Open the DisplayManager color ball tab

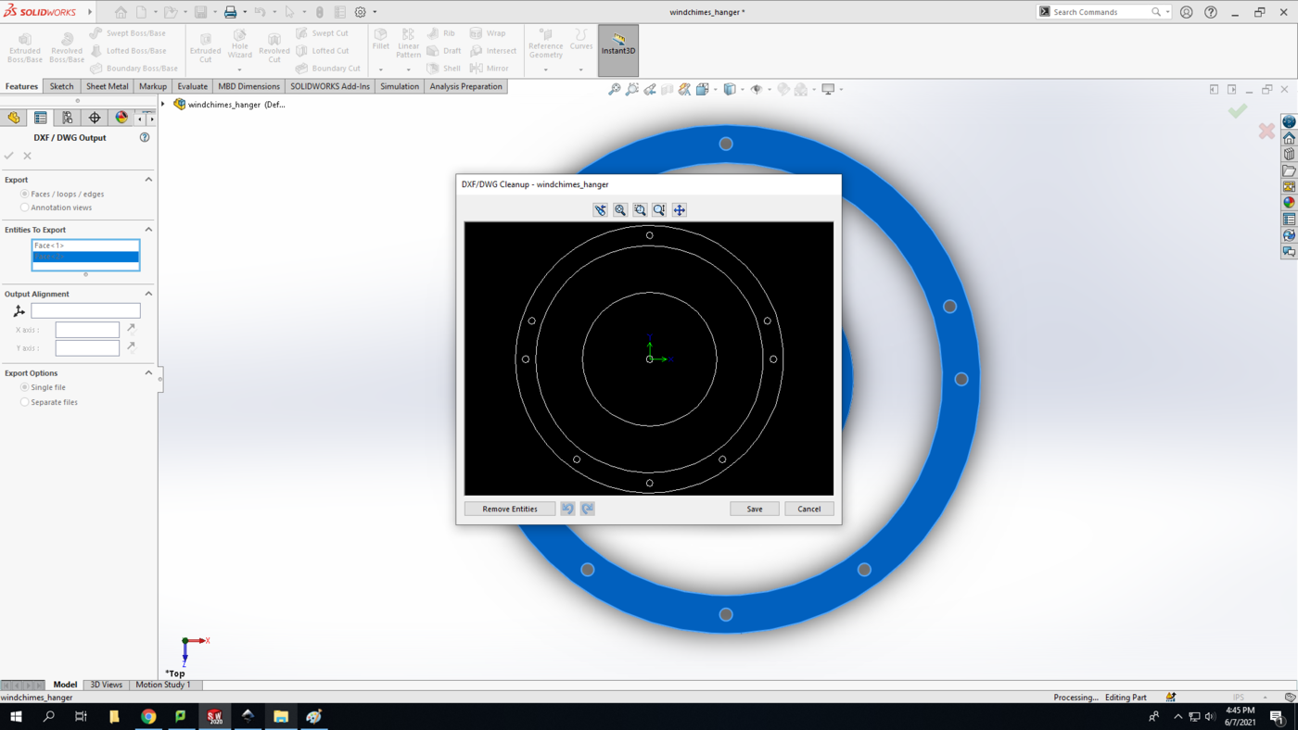(x=121, y=118)
